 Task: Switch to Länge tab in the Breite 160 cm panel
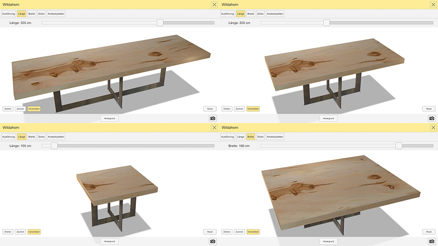[240, 137]
